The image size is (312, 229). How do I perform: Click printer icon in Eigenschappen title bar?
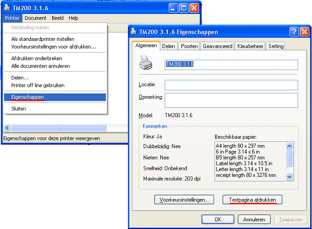134,32
